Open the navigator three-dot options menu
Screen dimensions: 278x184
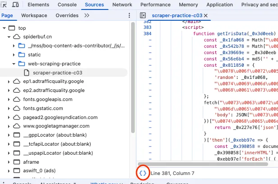129,15
